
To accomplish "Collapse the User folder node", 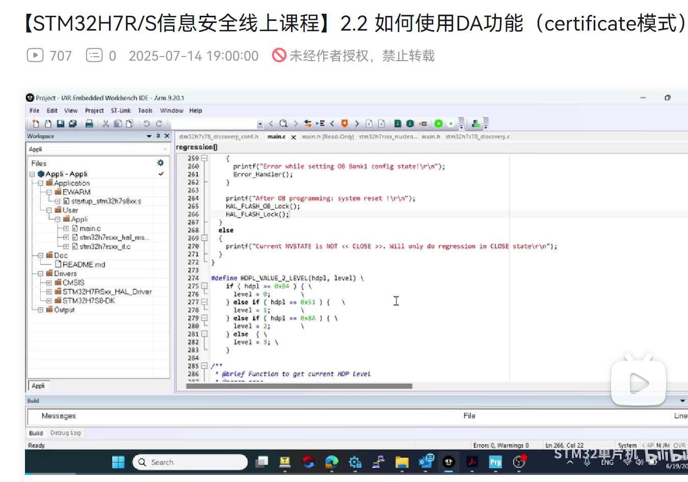I will coord(49,210).
